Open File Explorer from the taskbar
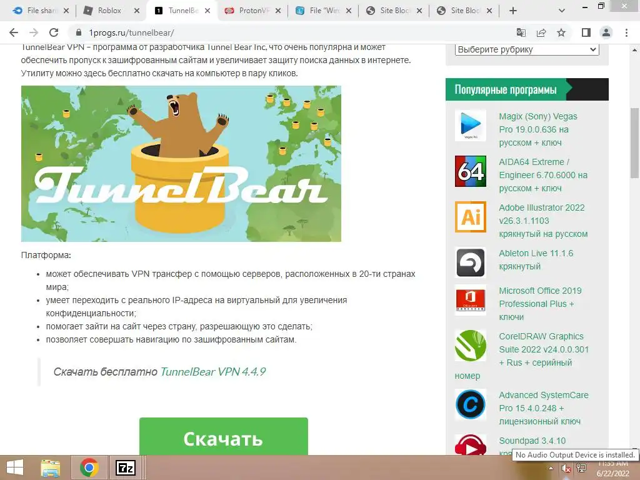 [x=51, y=467]
